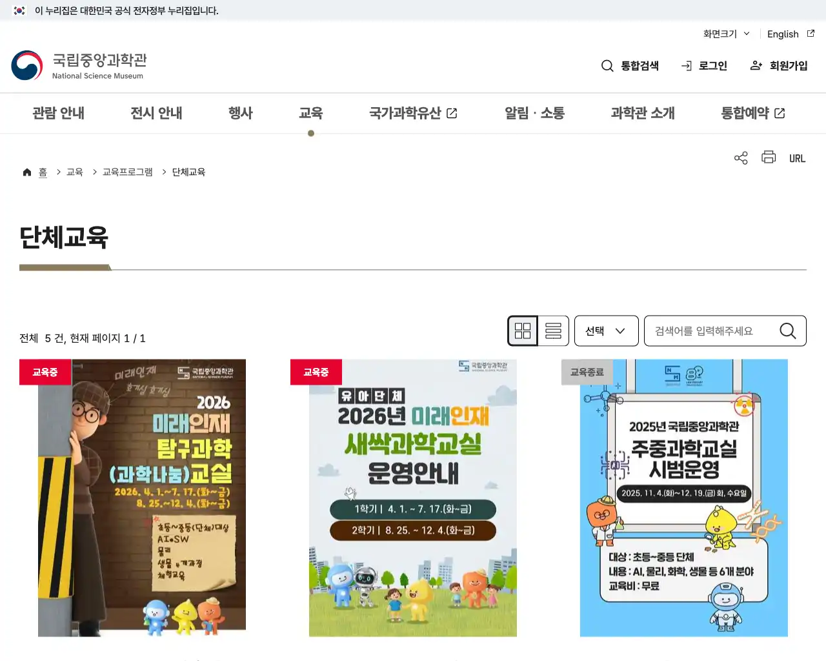Click the 로그인 login icon
The height and width of the screenshot is (661, 826).
click(686, 65)
